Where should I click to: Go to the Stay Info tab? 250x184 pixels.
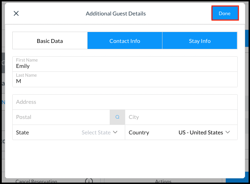[x=200, y=41]
